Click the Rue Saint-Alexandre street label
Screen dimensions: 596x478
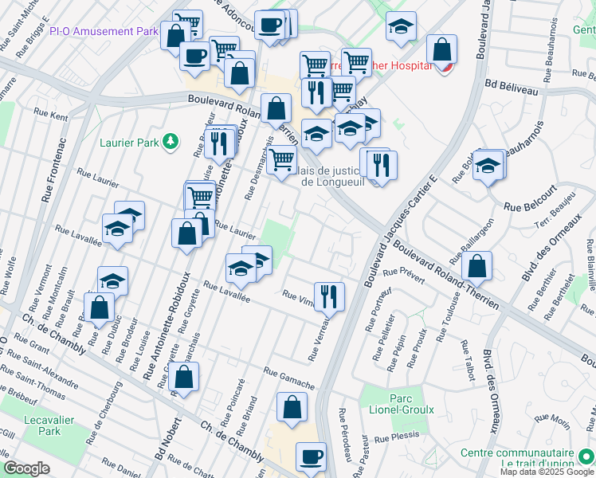coord(42,370)
